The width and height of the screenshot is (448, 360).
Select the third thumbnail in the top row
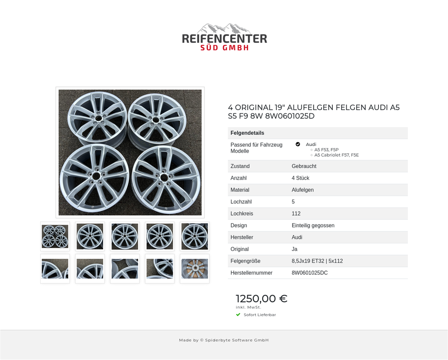click(x=125, y=236)
